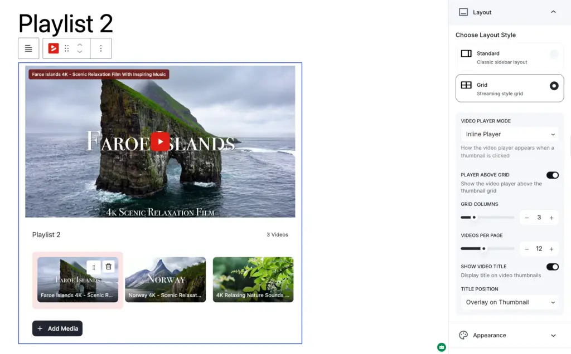Click the align icon in block toolbar
Image resolution: width=571 pixels, height=354 pixels.
tap(28, 48)
